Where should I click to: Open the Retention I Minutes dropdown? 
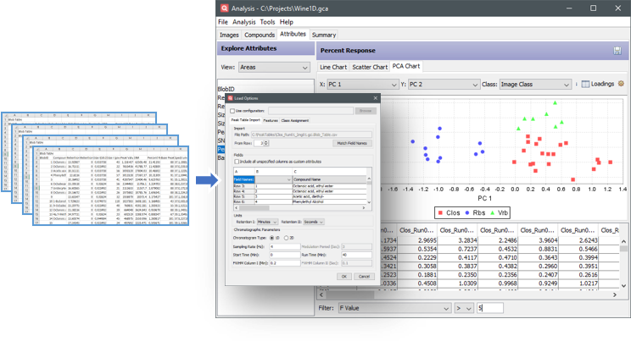point(267,222)
